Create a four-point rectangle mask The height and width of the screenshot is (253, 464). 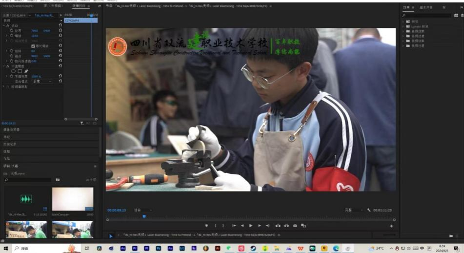(20, 71)
